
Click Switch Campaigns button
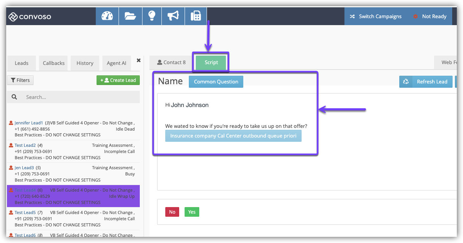(x=376, y=17)
